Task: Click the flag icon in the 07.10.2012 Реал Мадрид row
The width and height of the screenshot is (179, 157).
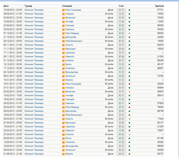Action: (63, 34)
